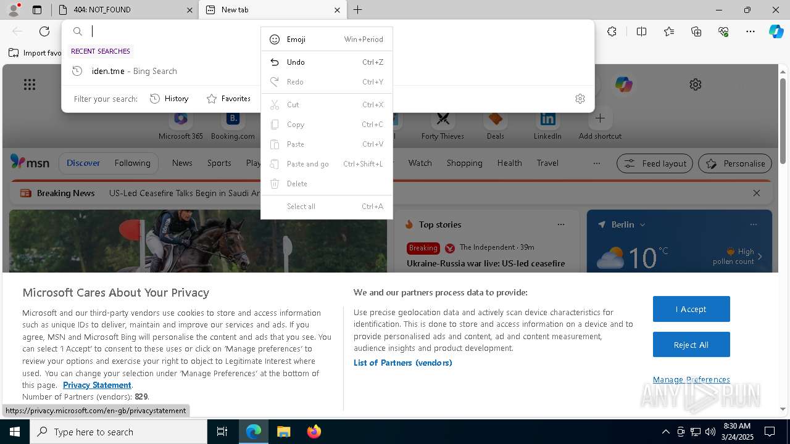Viewport: 790px width, 444px height.
Task: Launch File Explorer from taskbar
Action: [x=283, y=432]
